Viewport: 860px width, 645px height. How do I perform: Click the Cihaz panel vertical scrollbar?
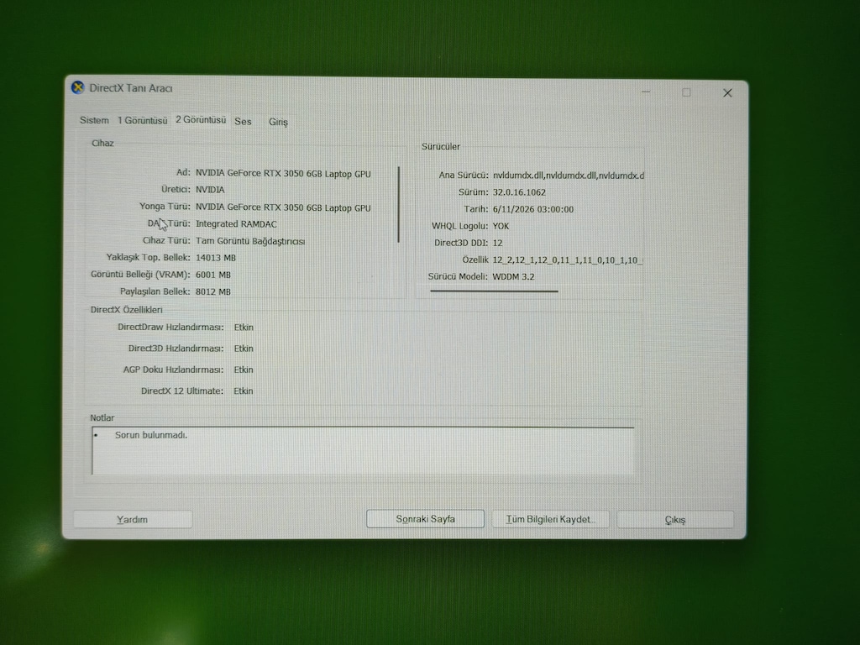click(399, 205)
